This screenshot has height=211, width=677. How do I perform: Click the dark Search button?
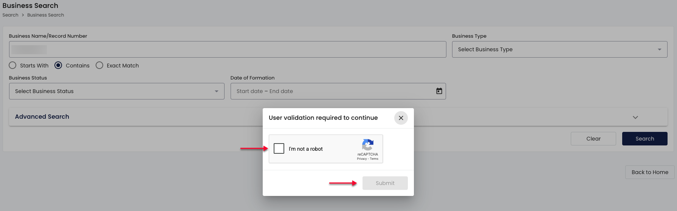click(x=644, y=139)
